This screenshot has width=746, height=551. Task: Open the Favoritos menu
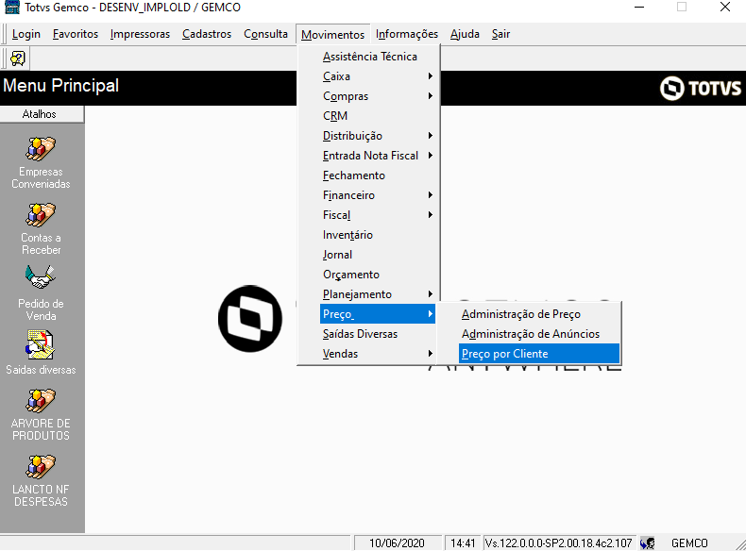click(76, 34)
